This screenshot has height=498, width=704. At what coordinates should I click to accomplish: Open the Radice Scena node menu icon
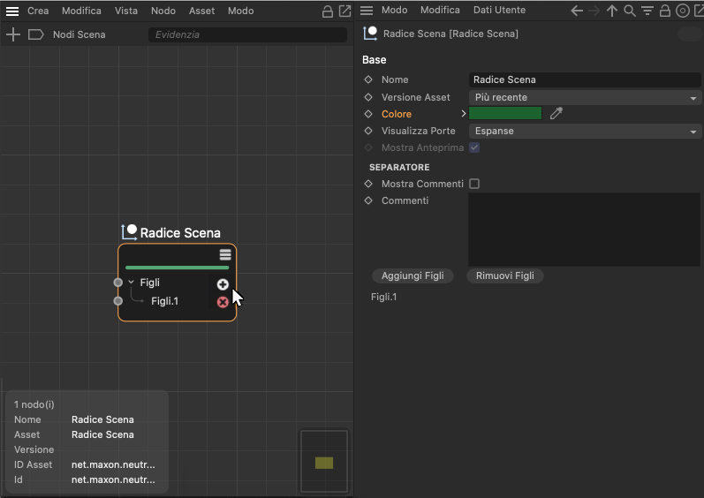[x=225, y=255]
